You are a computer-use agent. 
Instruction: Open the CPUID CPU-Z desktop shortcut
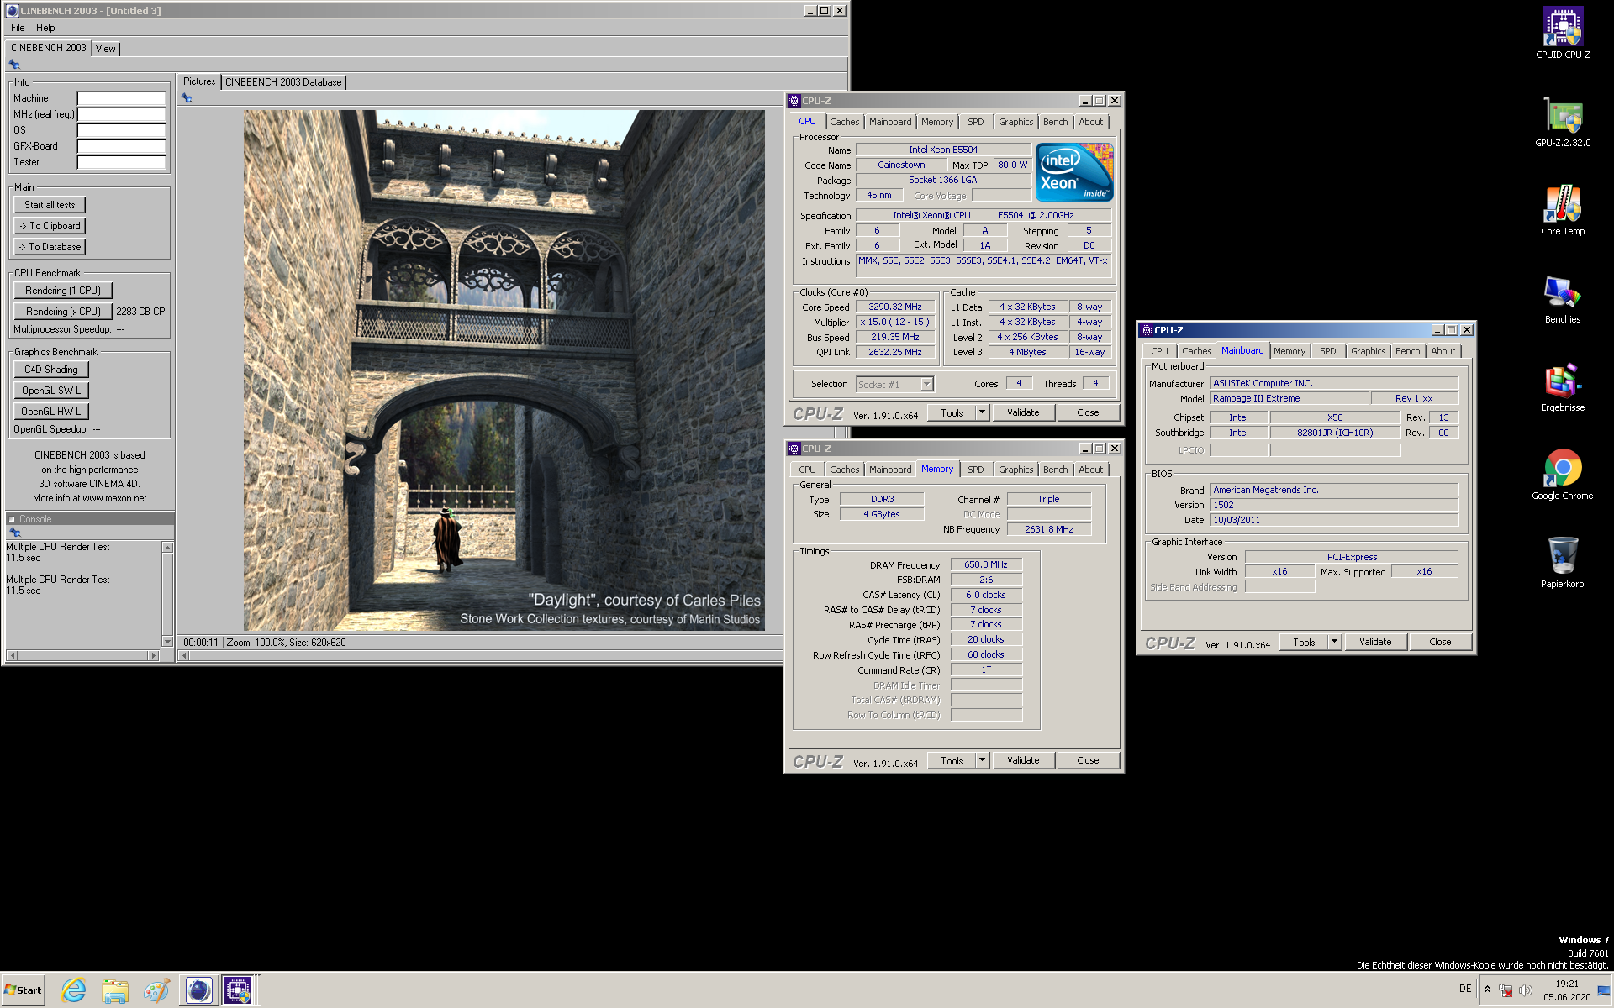1563,33
